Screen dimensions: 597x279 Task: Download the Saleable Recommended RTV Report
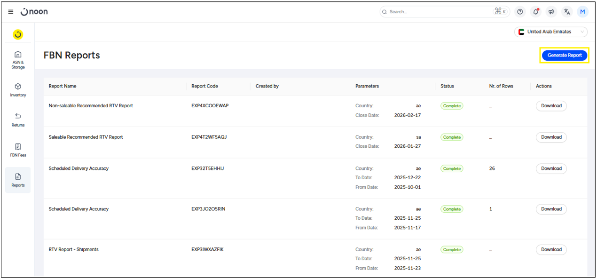[x=551, y=137]
